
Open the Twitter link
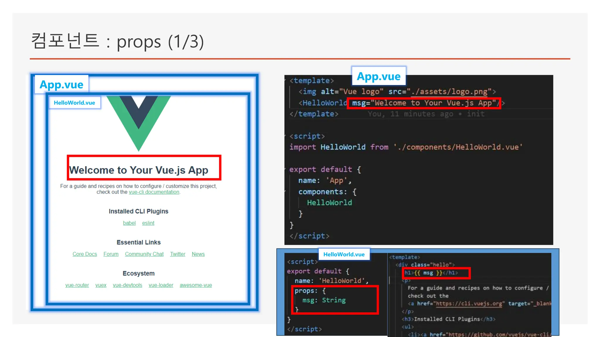tap(178, 254)
